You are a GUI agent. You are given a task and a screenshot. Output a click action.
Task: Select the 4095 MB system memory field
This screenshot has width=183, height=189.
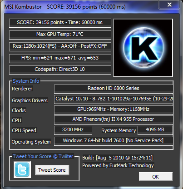point(155,130)
